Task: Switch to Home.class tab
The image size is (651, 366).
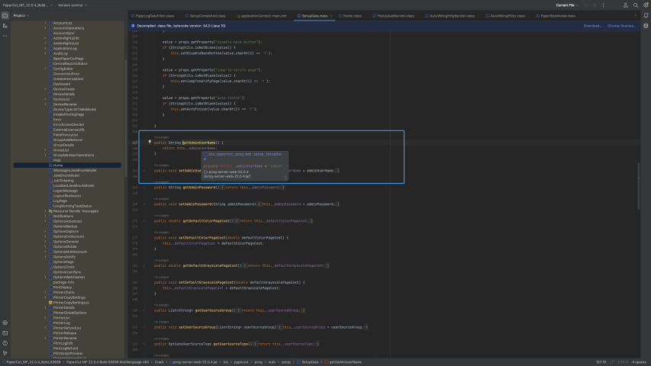Action: pos(350,16)
